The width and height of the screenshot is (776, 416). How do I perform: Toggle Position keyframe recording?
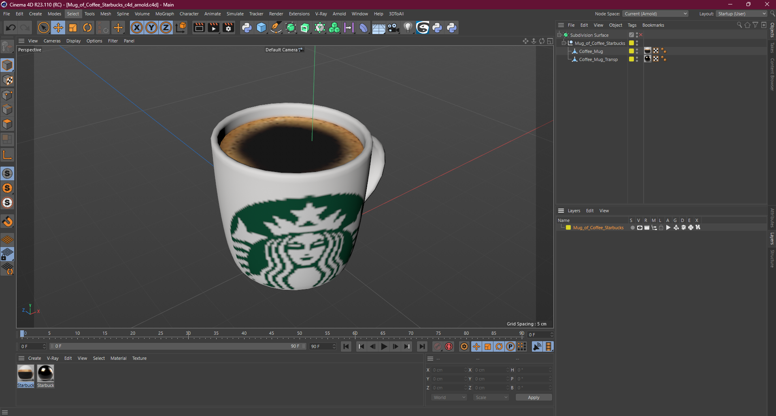click(x=476, y=346)
